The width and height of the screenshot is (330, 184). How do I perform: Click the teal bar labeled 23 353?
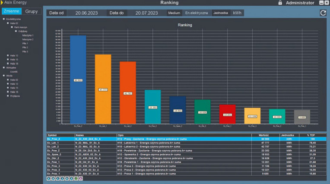coord(153,107)
